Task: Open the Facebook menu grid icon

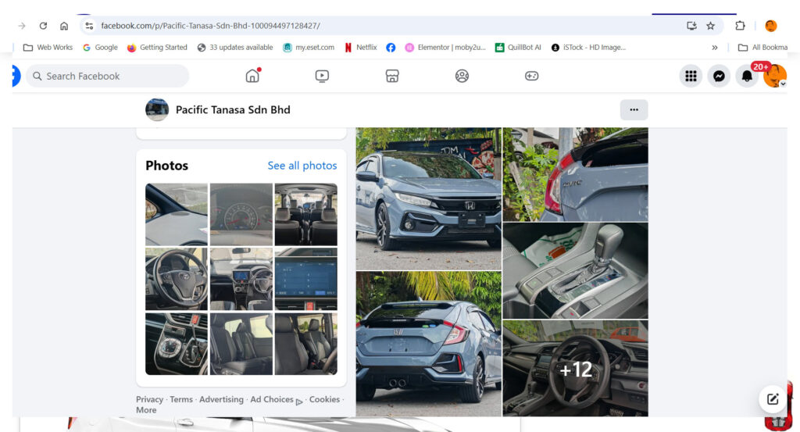Action: coord(691,76)
